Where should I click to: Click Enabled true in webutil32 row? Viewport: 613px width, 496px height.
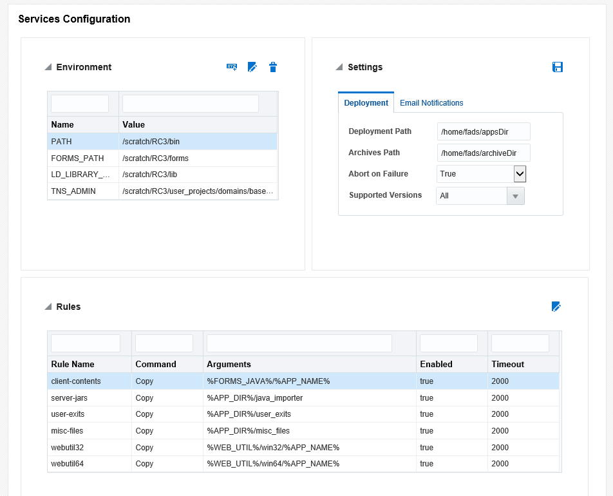(426, 448)
